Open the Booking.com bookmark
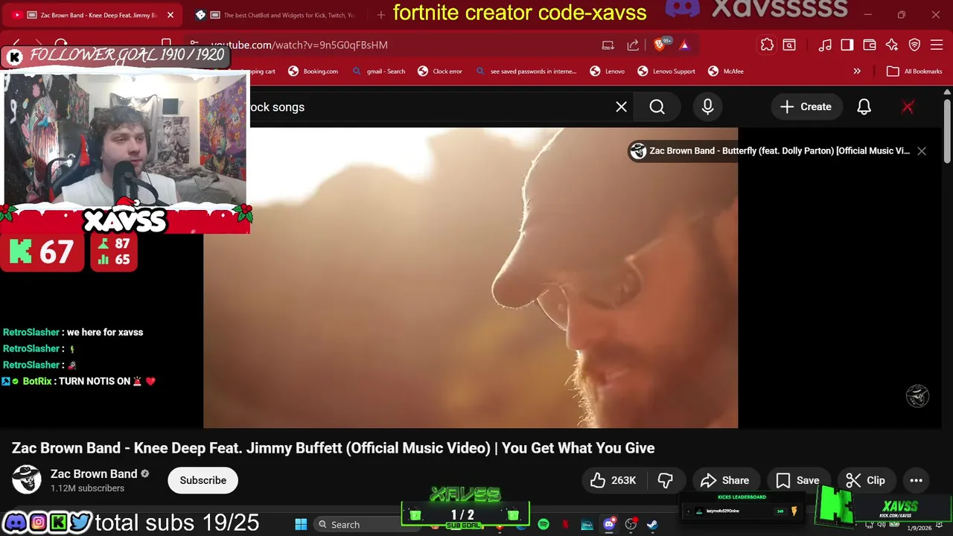This screenshot has height=536, width=953. (313, 71)
